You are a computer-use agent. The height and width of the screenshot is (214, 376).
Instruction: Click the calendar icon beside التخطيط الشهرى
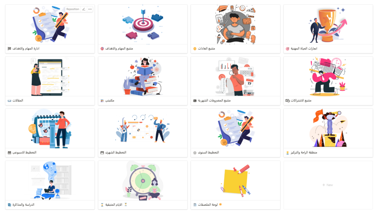pos(102,152)
